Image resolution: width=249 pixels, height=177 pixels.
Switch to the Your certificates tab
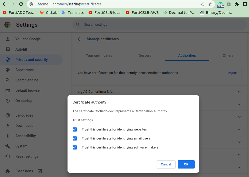(x=99, y=55)
